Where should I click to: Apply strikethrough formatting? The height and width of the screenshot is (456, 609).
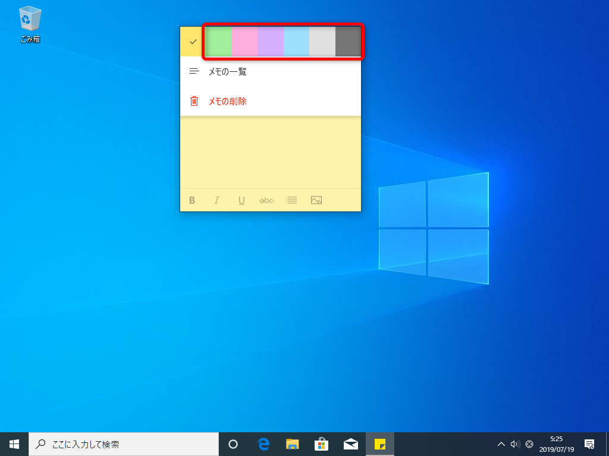[266, 200]
